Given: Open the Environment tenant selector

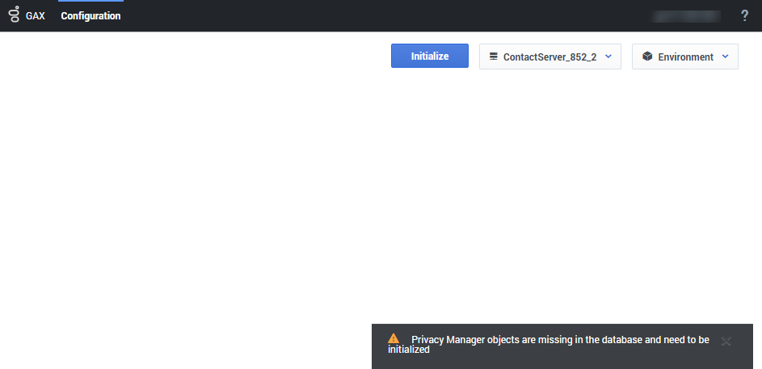Looking at the screenshot, I should point(685,57).
